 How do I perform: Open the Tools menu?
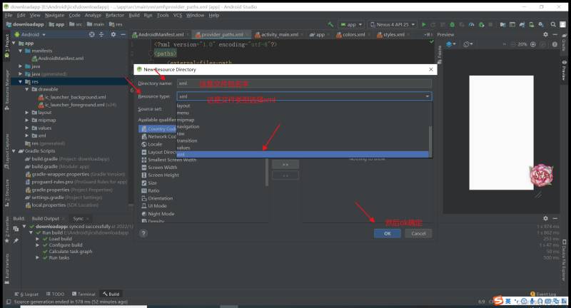163,15
